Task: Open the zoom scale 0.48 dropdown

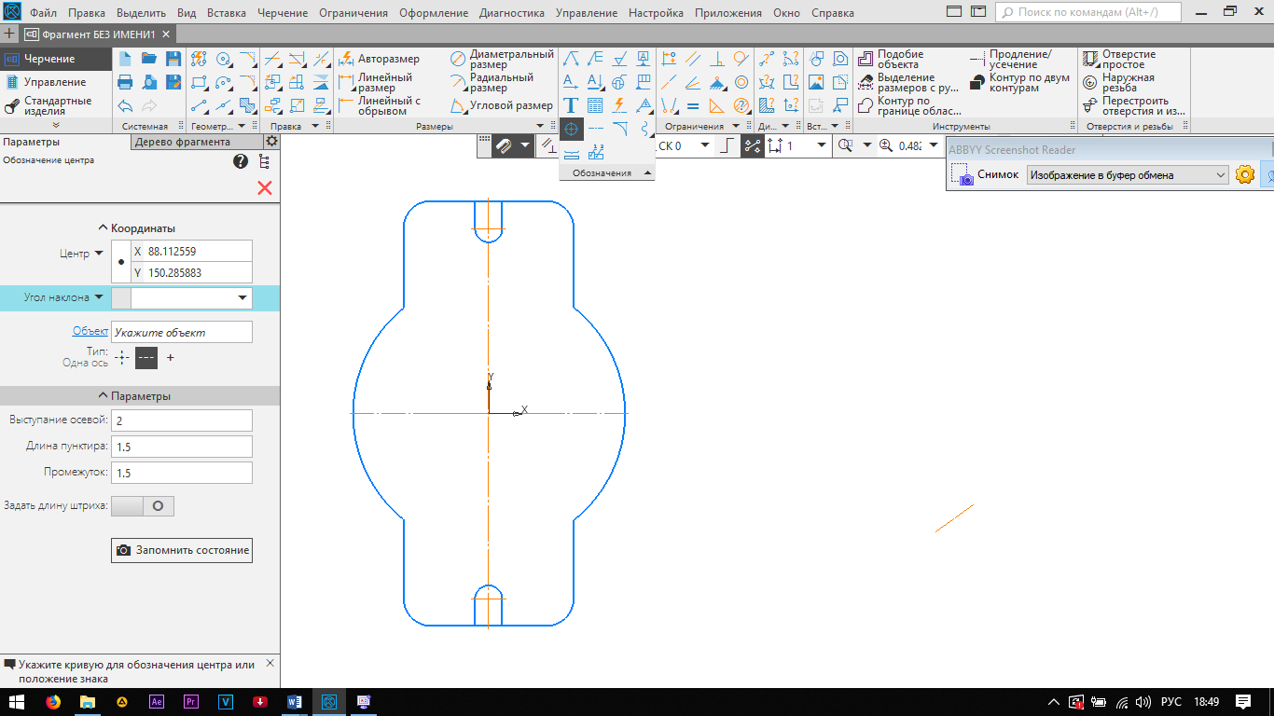Action: [933, 145]
